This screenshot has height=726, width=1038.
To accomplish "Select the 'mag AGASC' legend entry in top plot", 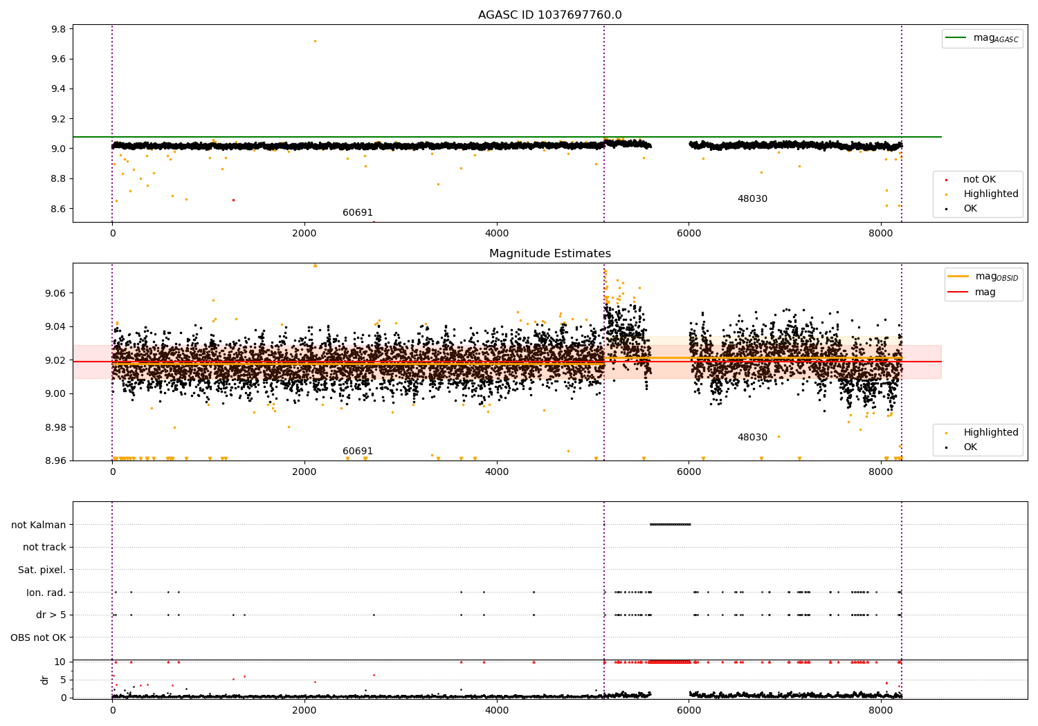I will [982, 38].
